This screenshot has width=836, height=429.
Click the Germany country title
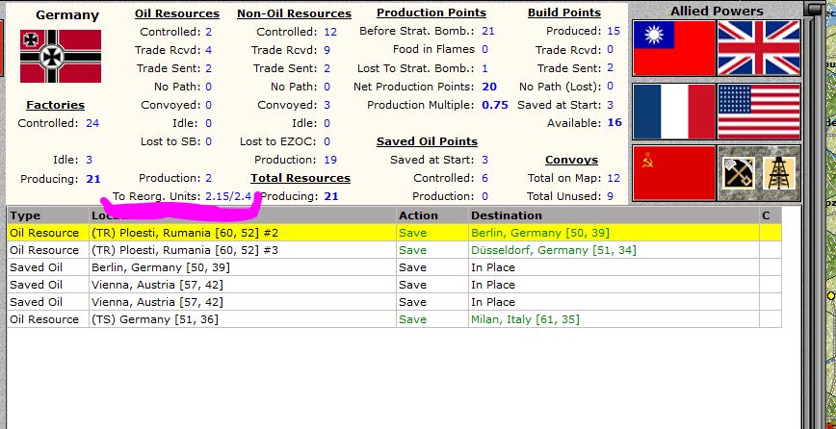(x=67, y=14)
